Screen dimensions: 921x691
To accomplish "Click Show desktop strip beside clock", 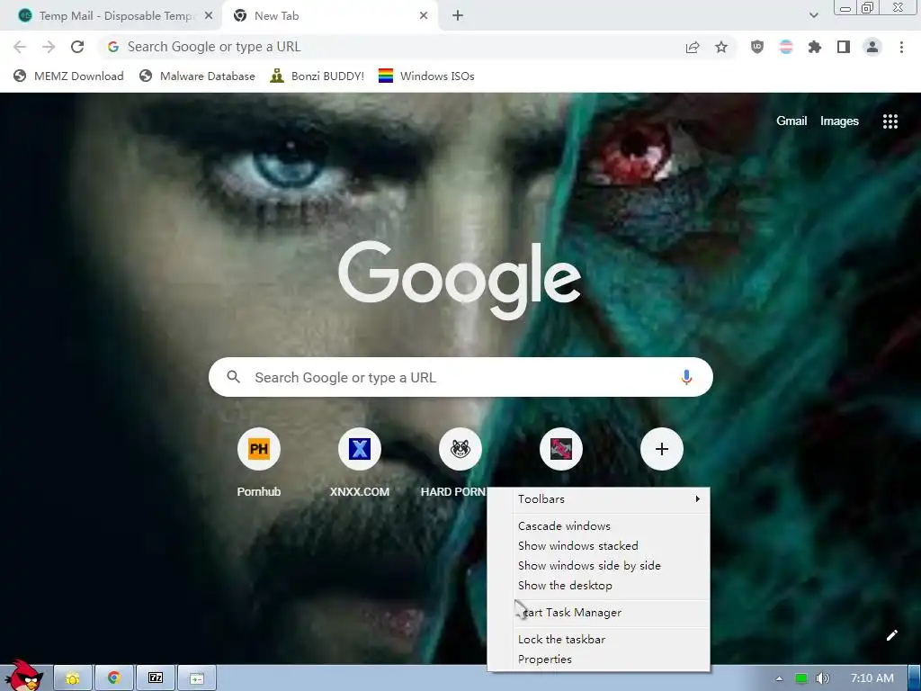I will (x=915, y=678).
